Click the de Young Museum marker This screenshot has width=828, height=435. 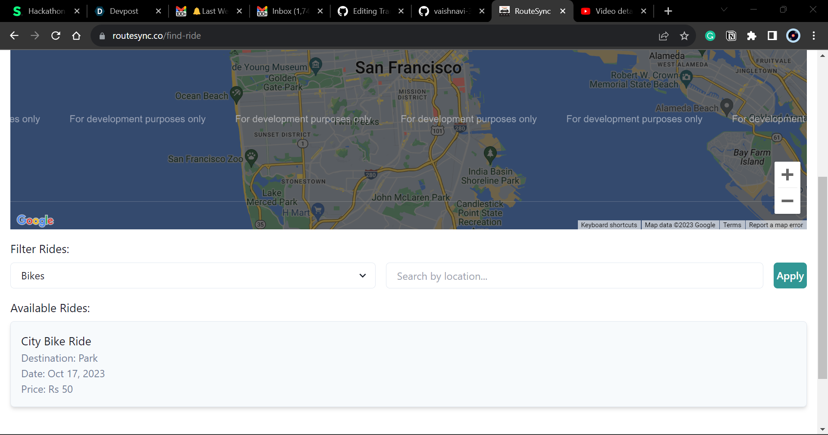pyautogui.click(x=316, y=66)
